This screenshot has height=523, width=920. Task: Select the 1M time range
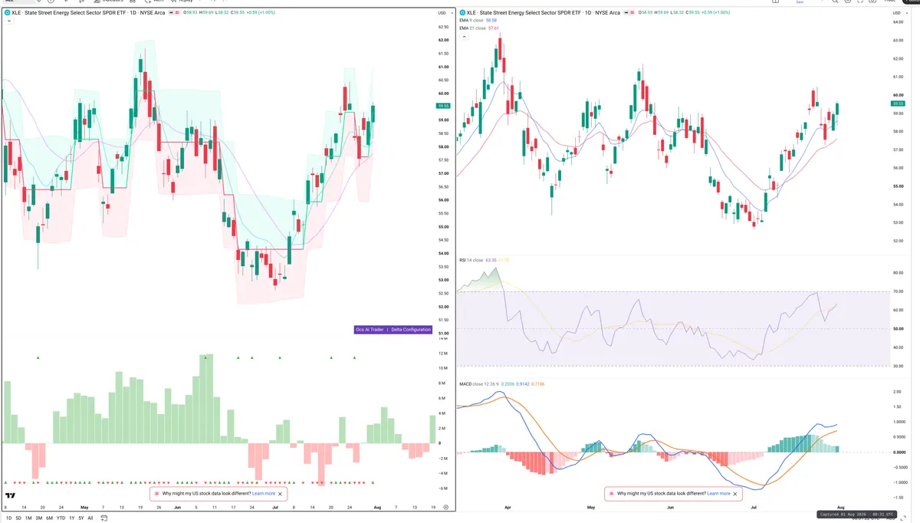(x=28, y=518)
